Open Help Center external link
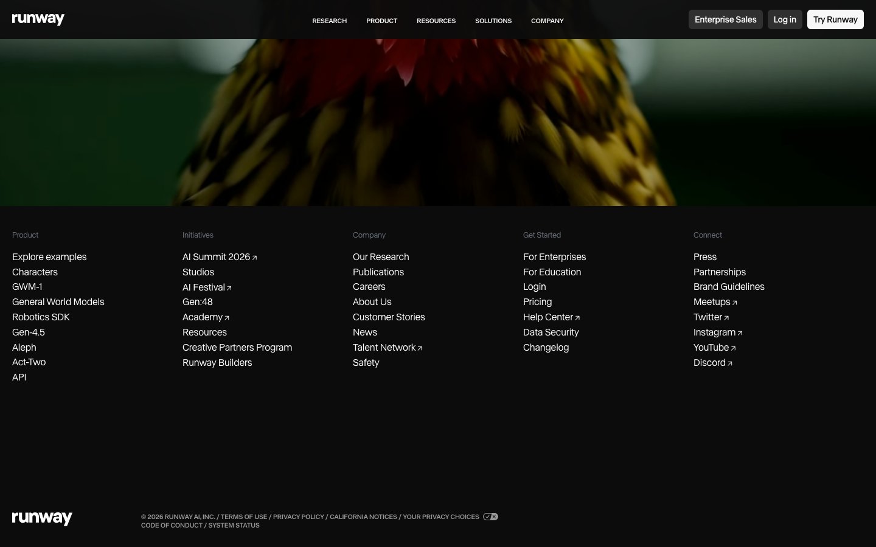Image resolution: width=876 pixels, height=547 pixels. click(x=551, y=317)
